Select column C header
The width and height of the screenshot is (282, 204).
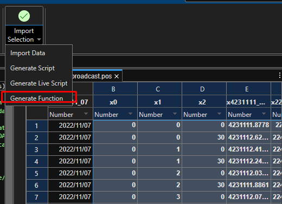pyautogui.click(x=159, y=89)
